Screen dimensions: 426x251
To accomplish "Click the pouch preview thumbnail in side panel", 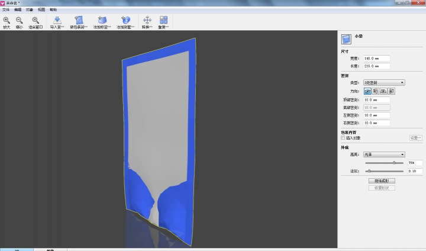I will (346, 39).
